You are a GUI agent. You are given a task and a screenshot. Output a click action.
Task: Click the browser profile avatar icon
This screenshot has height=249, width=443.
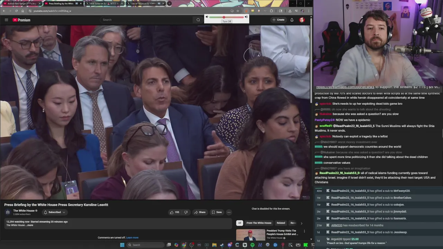tap(302, 11)
